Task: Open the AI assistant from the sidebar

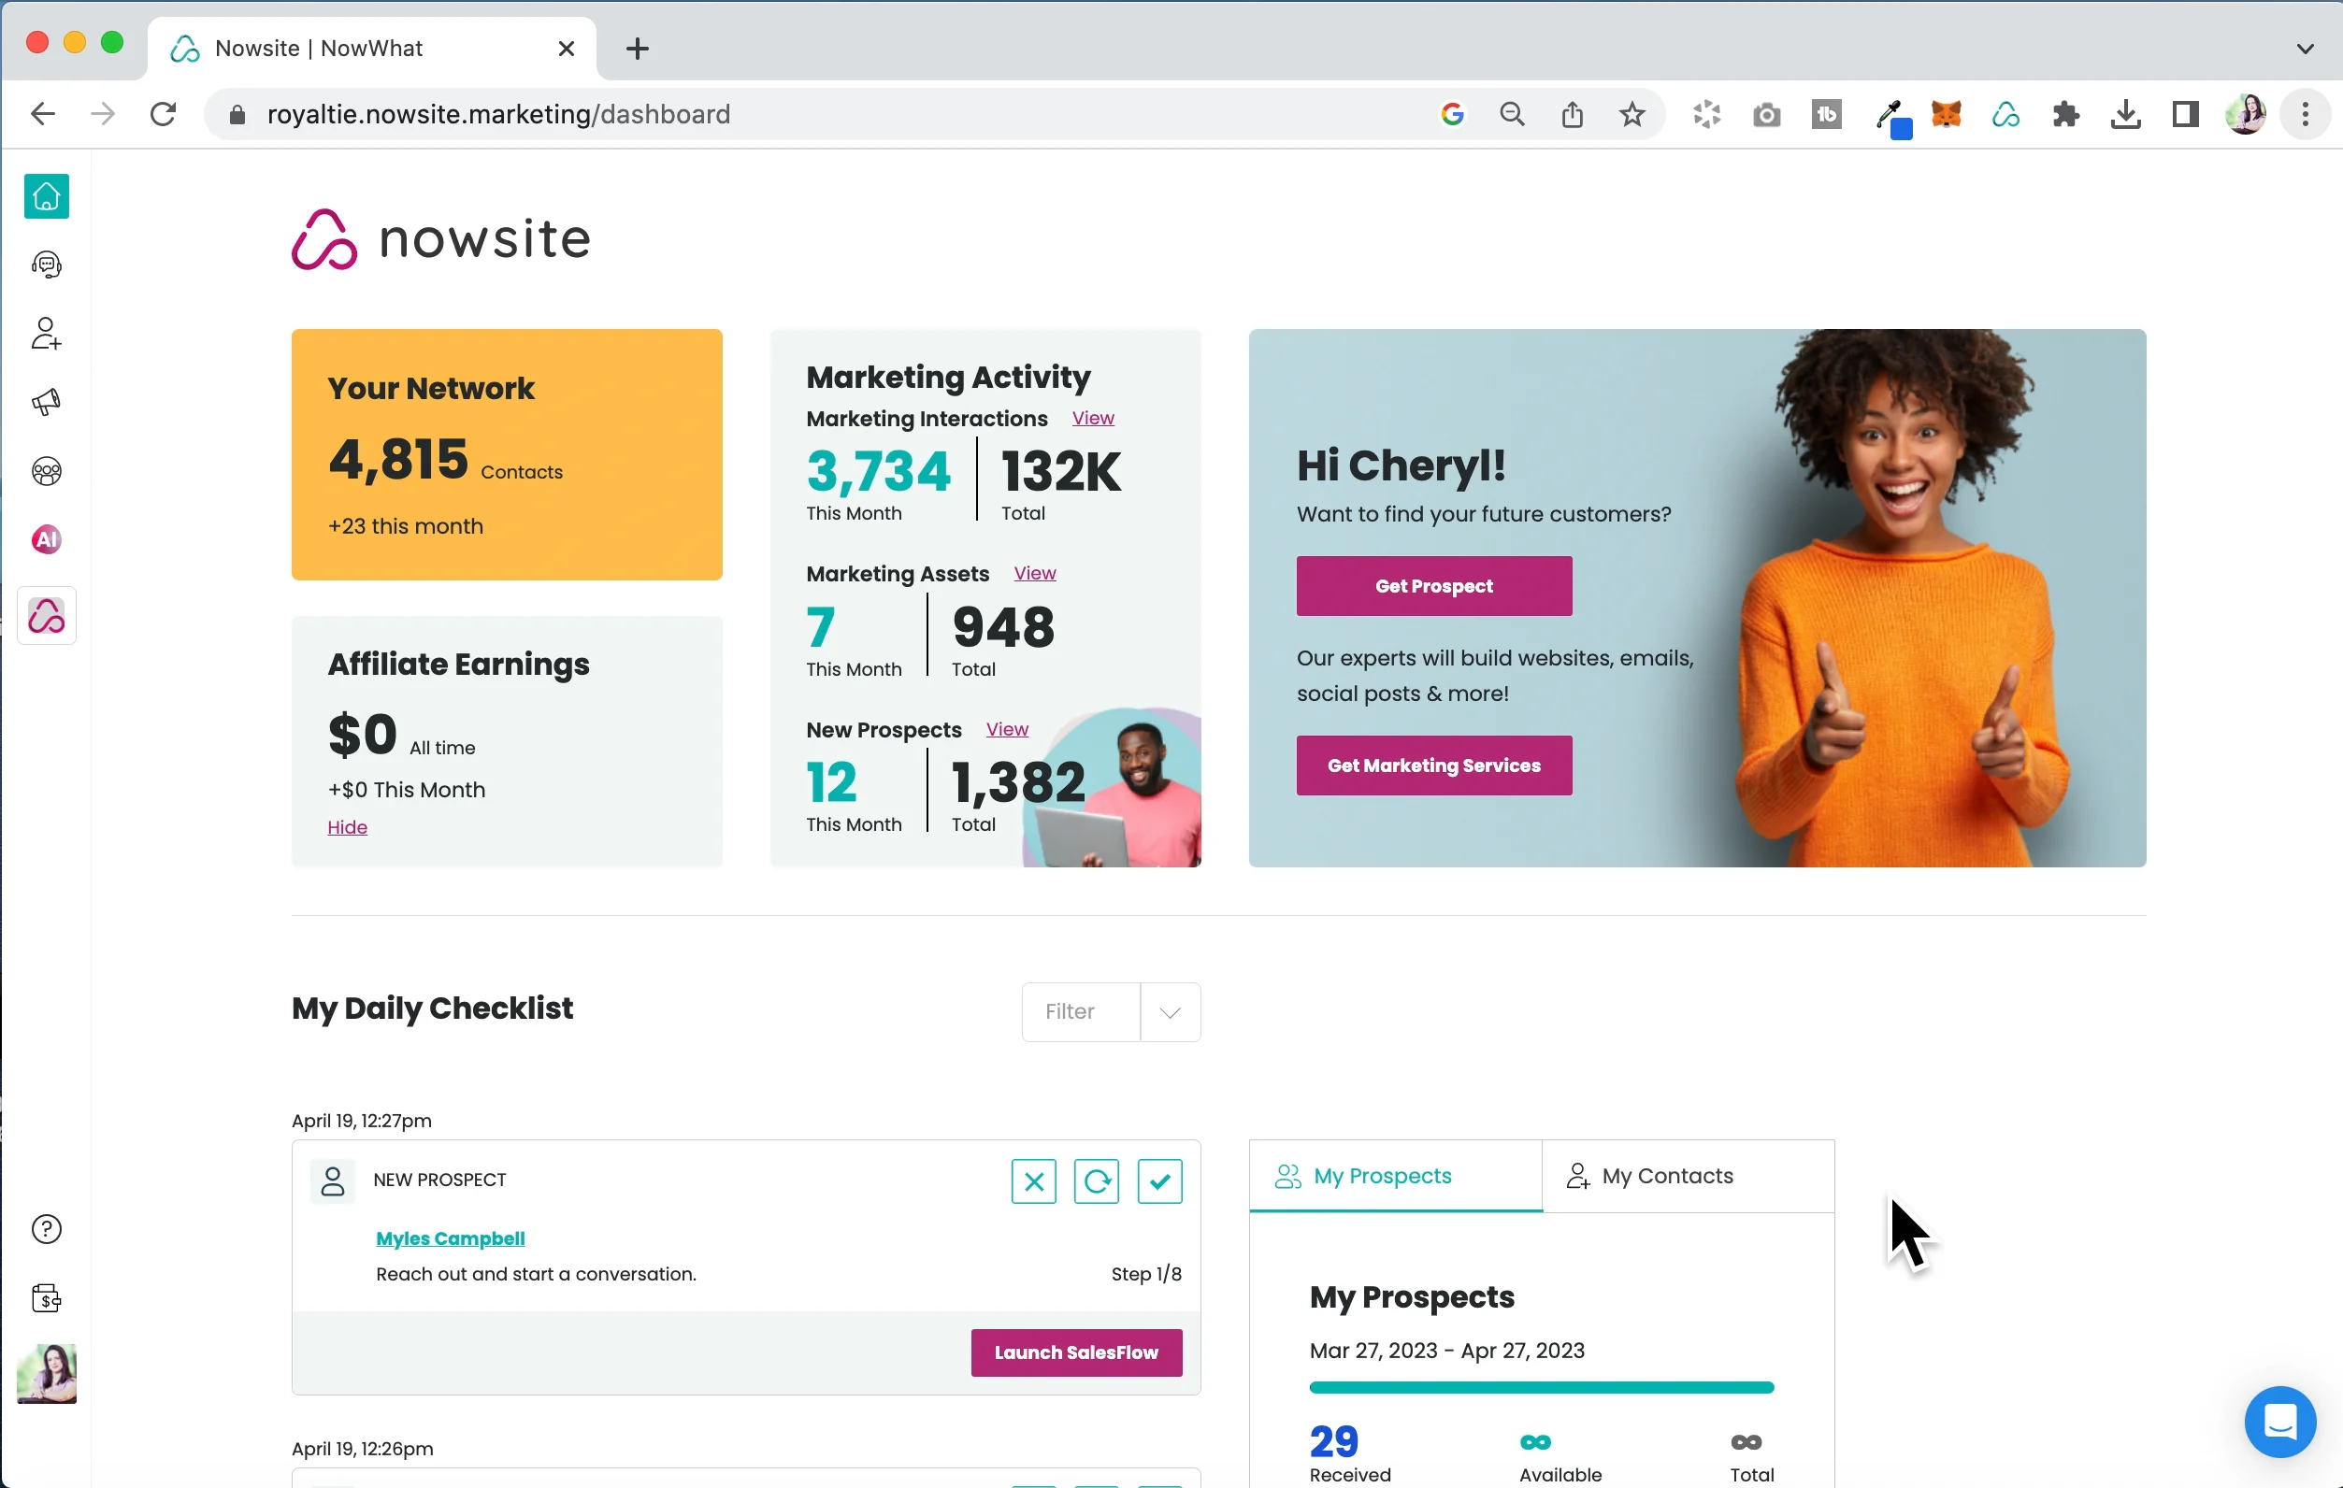Action: 46,538
